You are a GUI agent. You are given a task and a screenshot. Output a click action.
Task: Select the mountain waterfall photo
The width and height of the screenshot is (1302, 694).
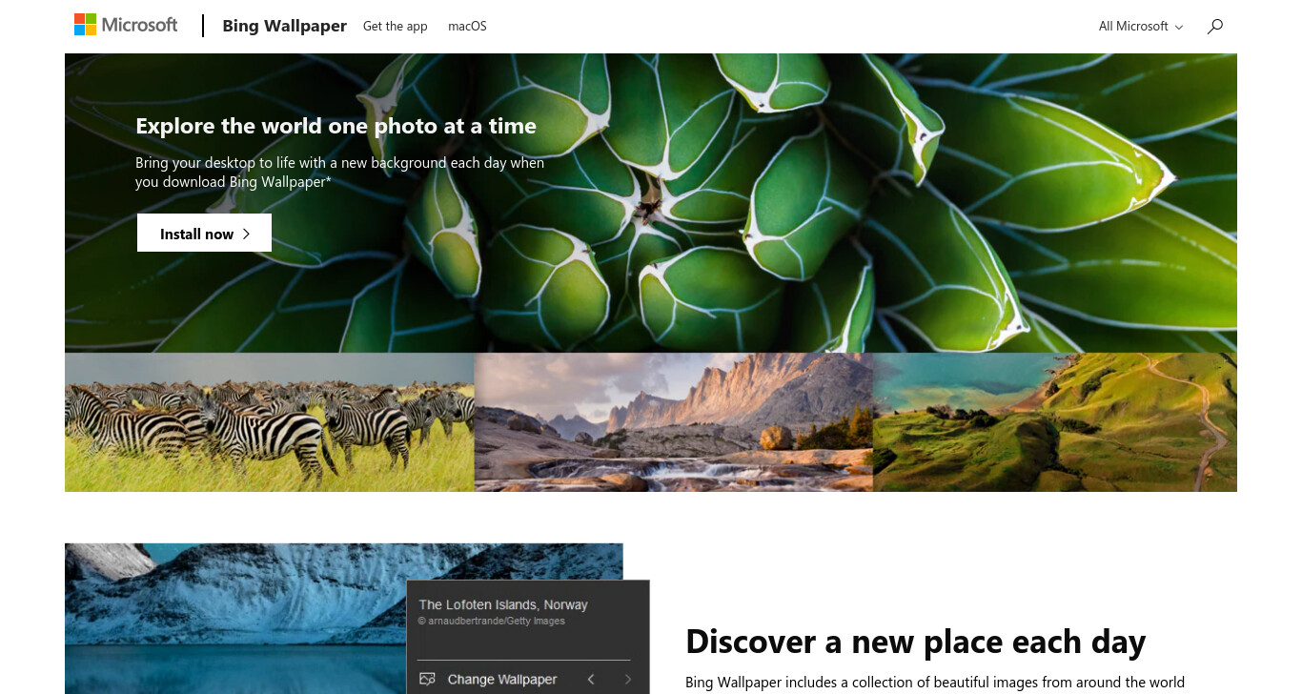pyautogui.click(x=674, y=422)
